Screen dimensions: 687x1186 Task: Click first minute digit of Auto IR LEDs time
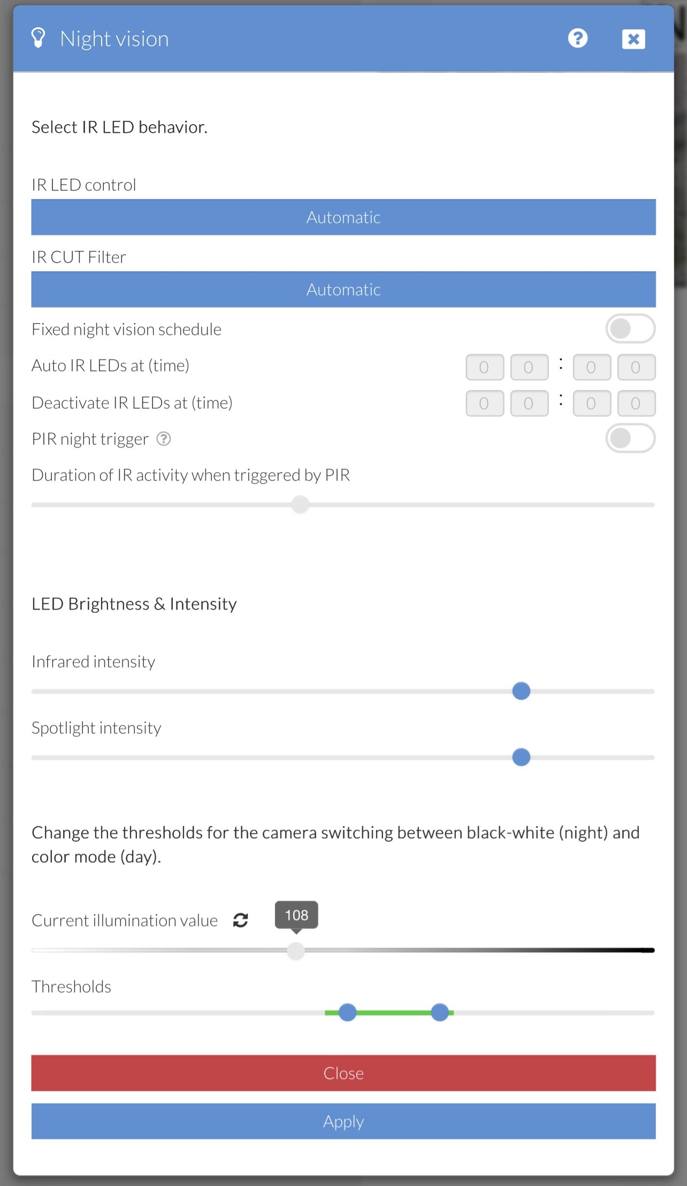click(x=592, y=367)
